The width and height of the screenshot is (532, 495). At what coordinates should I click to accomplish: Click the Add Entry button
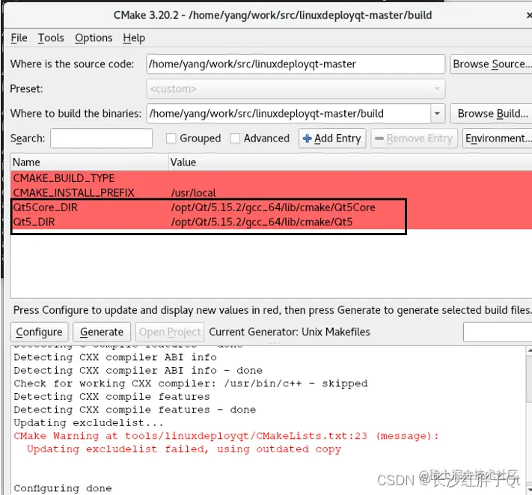point(332,139)
